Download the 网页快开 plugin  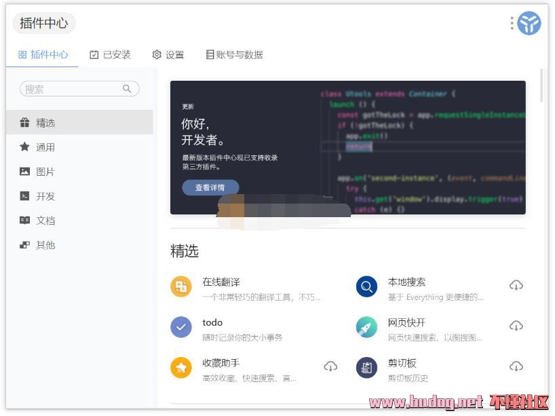[x=516, y=326]
